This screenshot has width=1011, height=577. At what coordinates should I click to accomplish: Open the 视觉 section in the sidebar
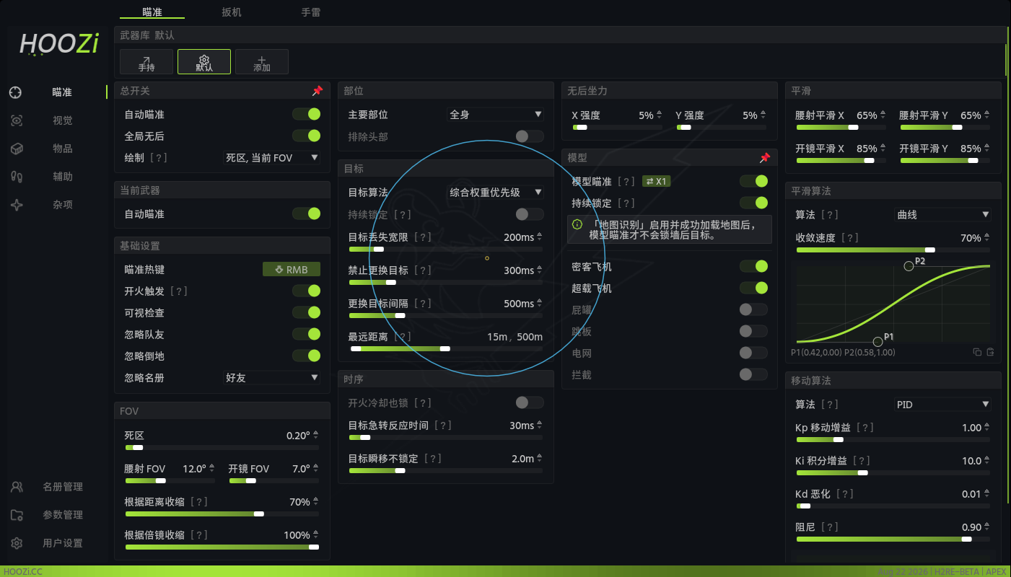(x=62, y=120)
